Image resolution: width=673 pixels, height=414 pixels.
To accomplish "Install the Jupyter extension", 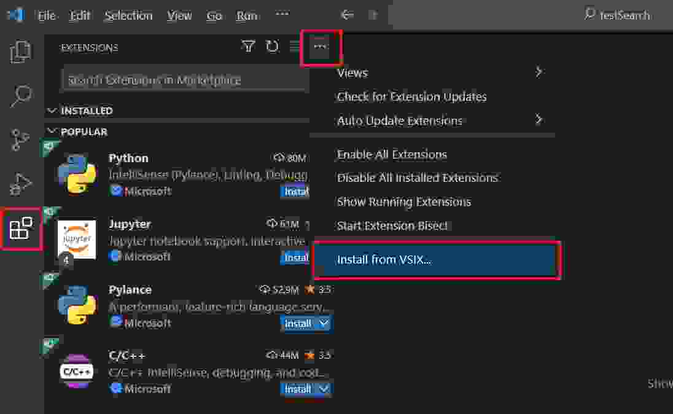I will (295, 258).
